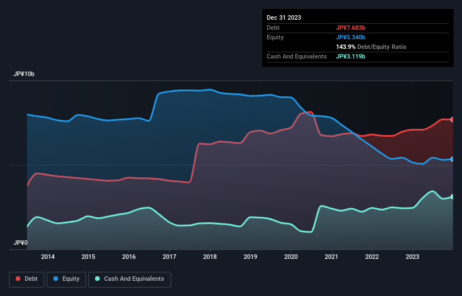The image size is (462, 296).
Task: Toggle the Equity legend button
Action: 66,279
